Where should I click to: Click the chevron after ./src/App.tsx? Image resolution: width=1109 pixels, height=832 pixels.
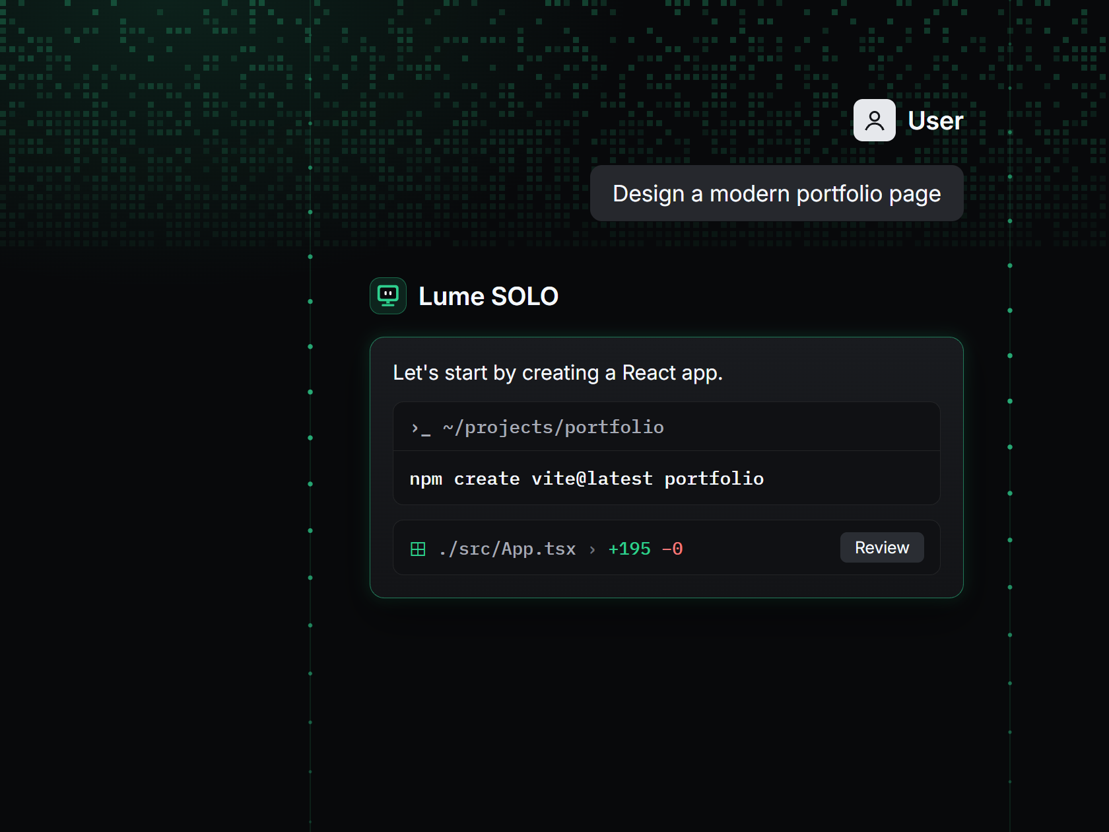pyautogui.click(x=592, y=549)
